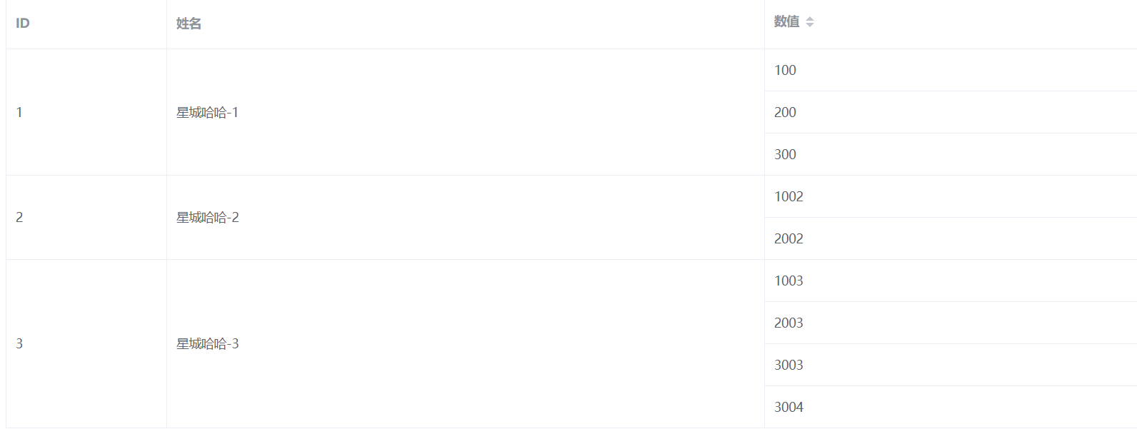Image resolution: width=1137 pixels, height=434 pixels.
Task: Sort ascending using the 数值 up caret
Action: pyautogui.click(x=810, y=19)
